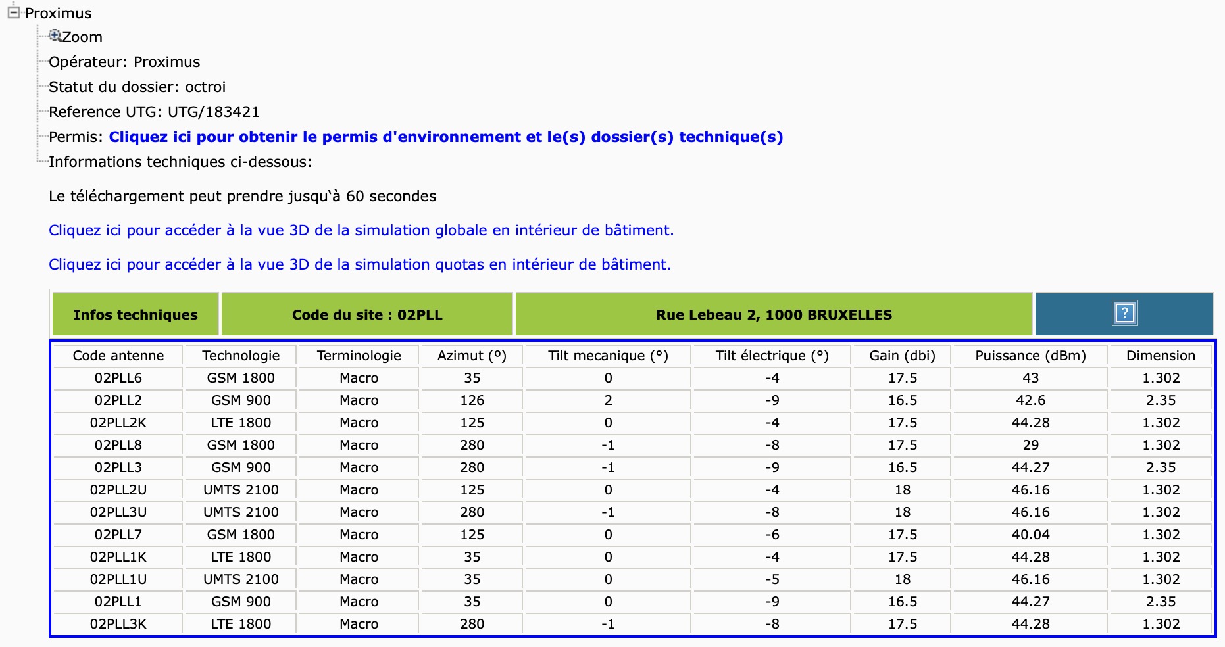
Task: Click the Informations techniques ci-dessous row
Action: tap(180, 162)
